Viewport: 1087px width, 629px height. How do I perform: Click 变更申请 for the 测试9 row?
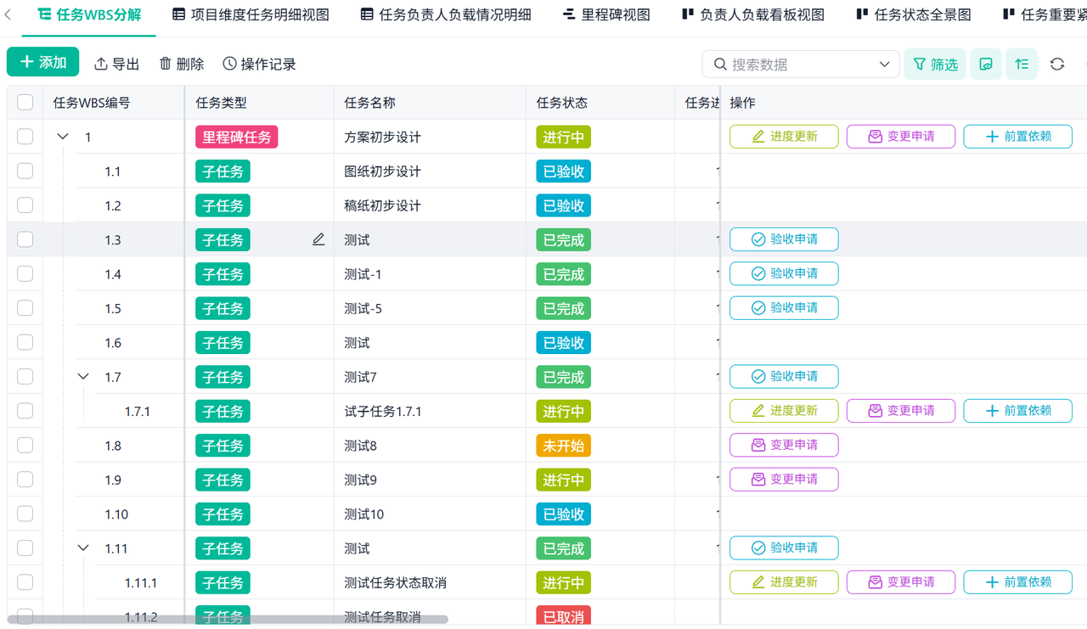coord(784,480)
